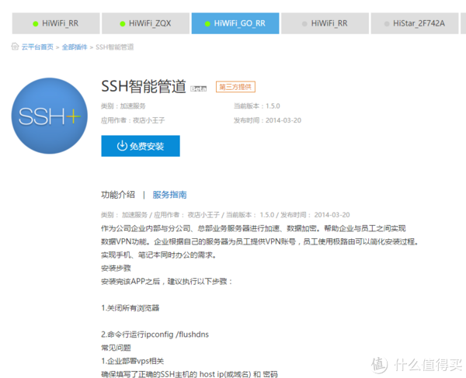The width and height of the screenshot is (466, 378).
Task: Click the 第三方提供 badge
Action: [235, 87]
